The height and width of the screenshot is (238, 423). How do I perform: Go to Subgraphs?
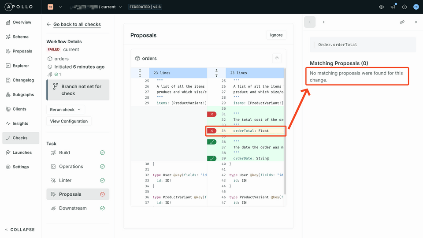(21, 94)
